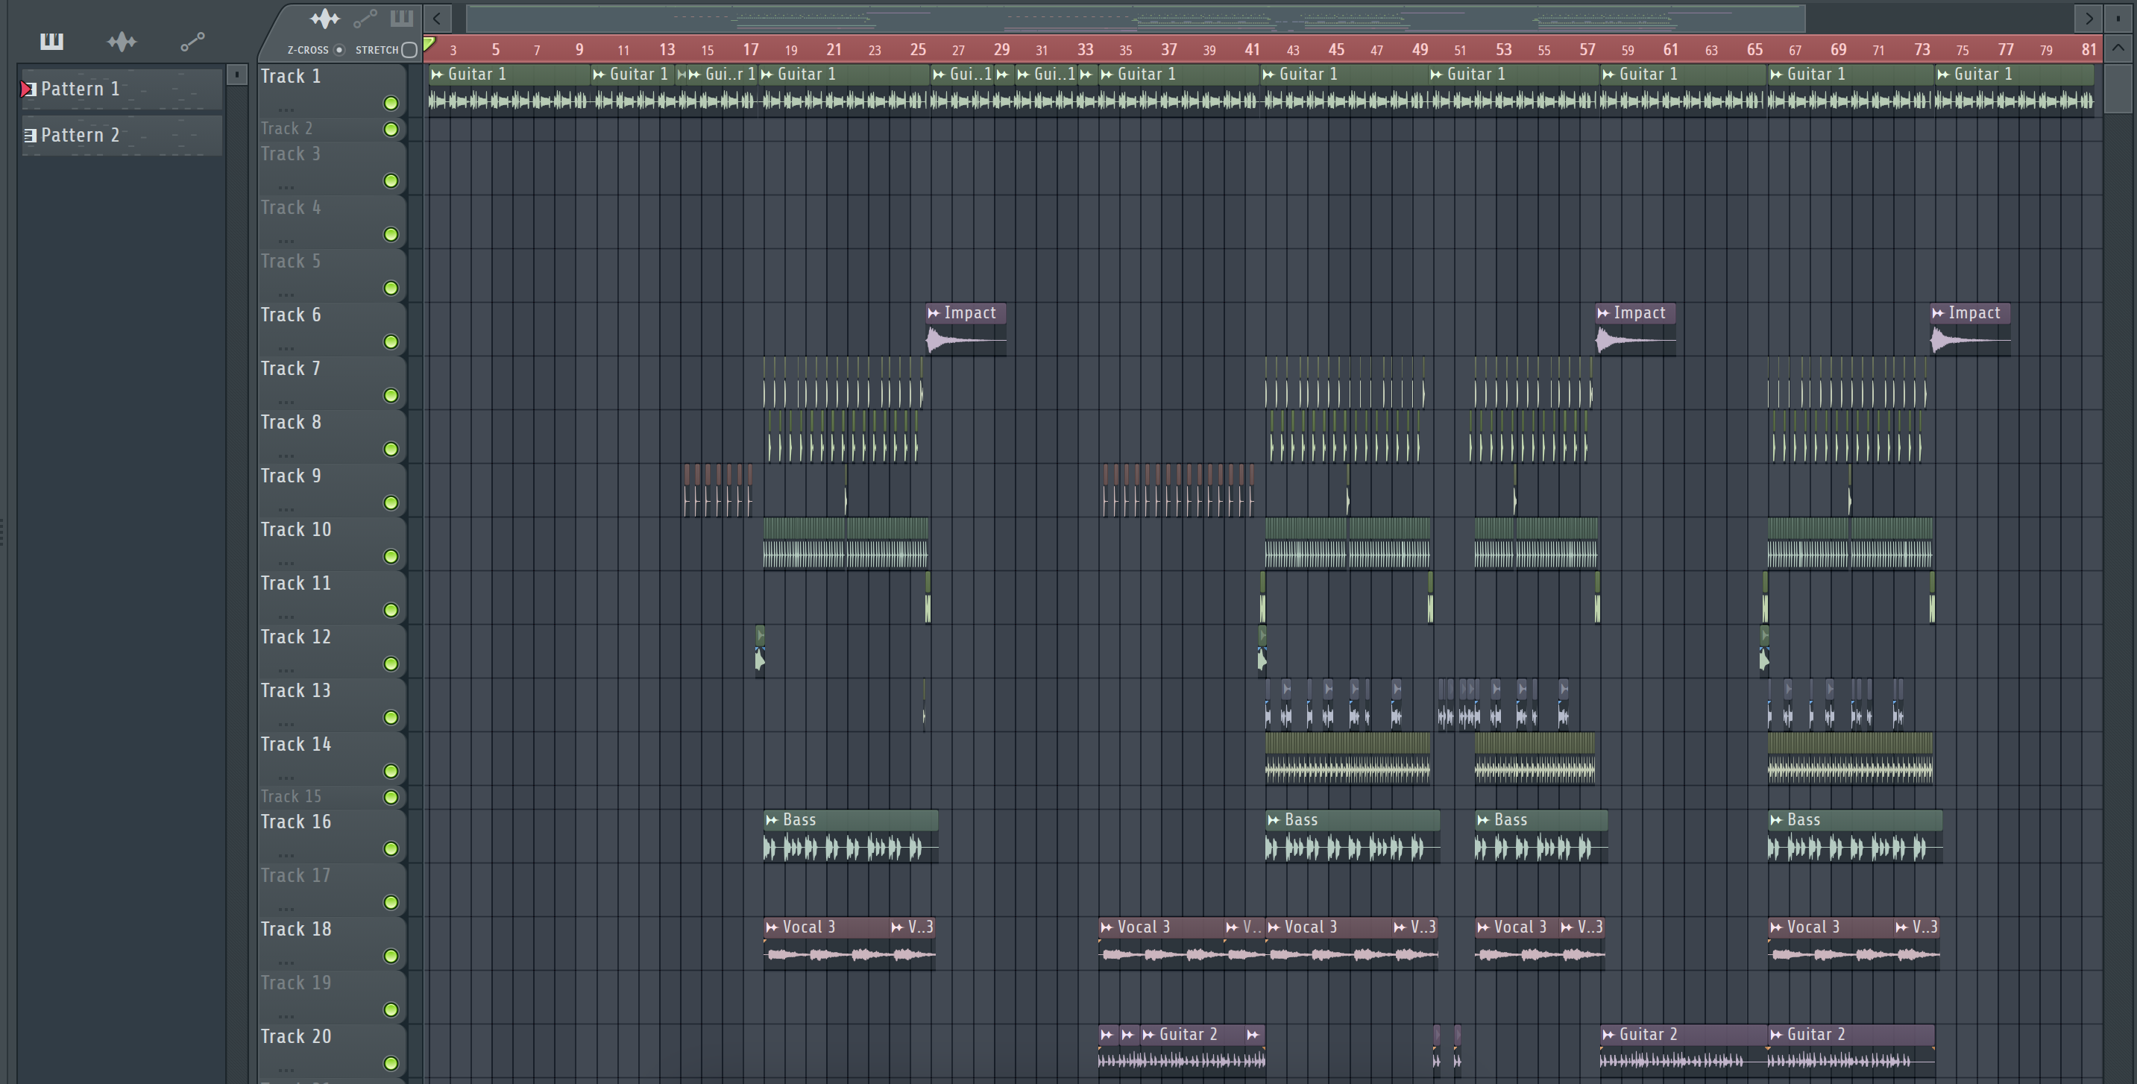This screenshot has height=1084, width=2137.
Task: Open the last Bass clip menu near bar 66
Action: 1776,820
